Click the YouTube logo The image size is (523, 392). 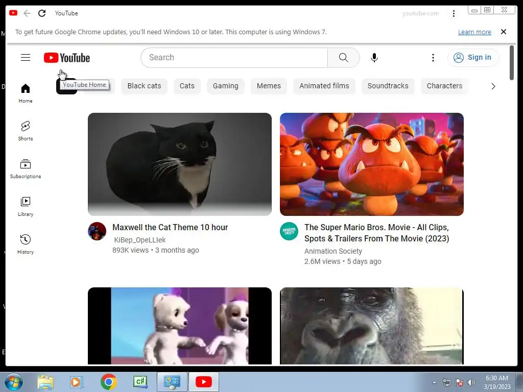point(67,58)
